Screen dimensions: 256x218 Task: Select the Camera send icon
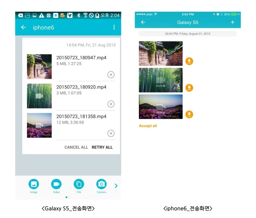(x=101, y=184)
